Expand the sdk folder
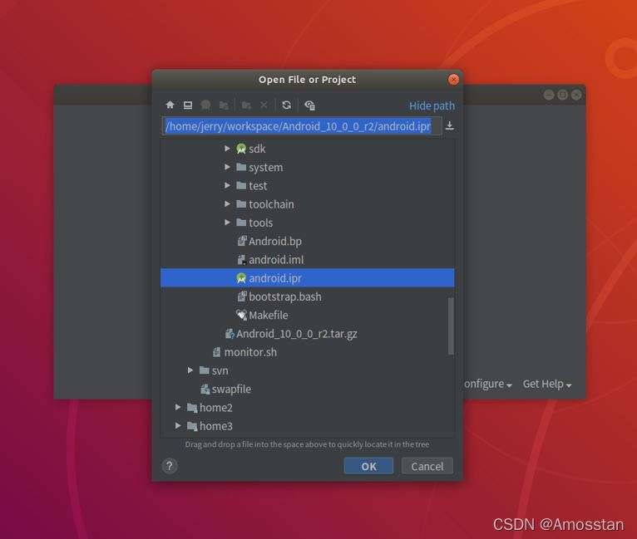637x539 pixels. pos(228,149)
